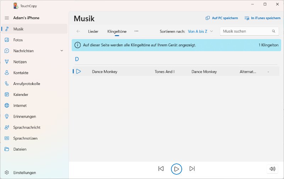Click 'Auf PC speichern' button
The image size is (284, 179).
[222, 18]
